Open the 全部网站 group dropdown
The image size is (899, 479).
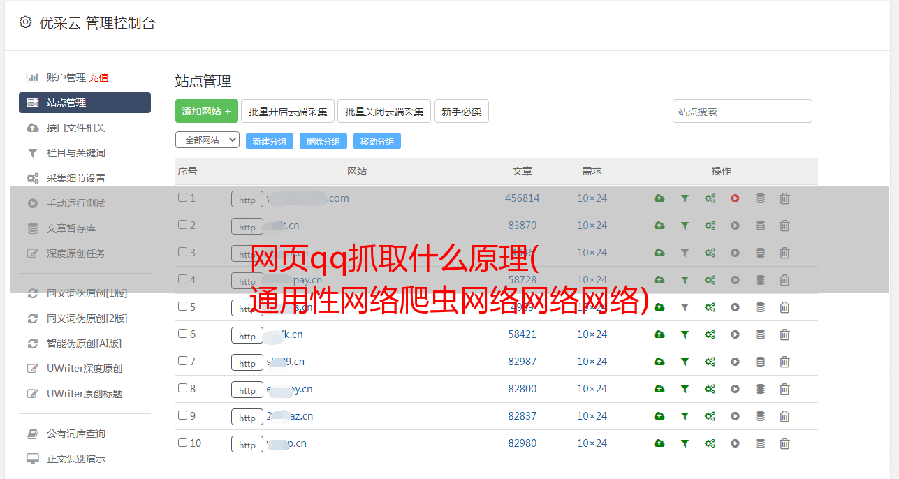(x=207, y=140)
